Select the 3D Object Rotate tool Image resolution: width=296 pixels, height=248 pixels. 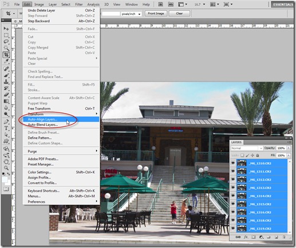(6, 149)
